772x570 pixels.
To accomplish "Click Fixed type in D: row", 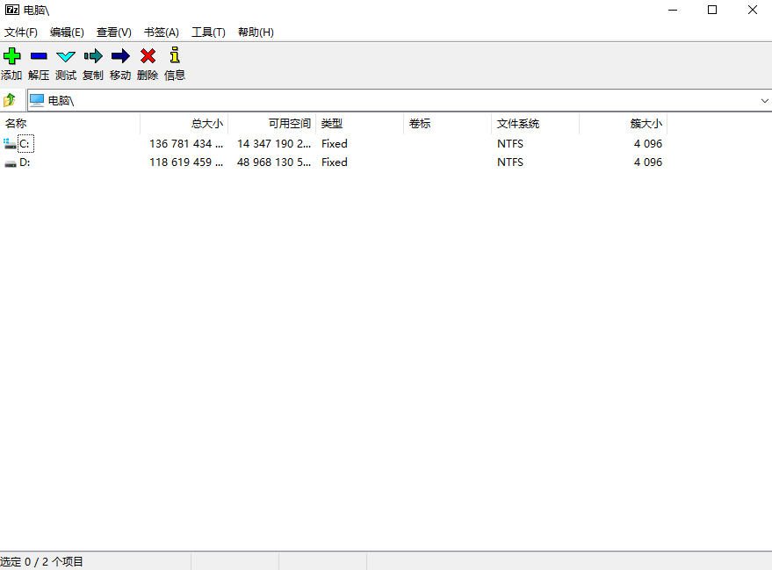I will tap(335, 162).
